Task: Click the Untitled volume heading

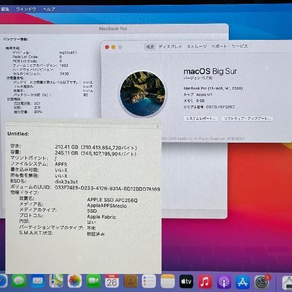Action: point(18,134)
